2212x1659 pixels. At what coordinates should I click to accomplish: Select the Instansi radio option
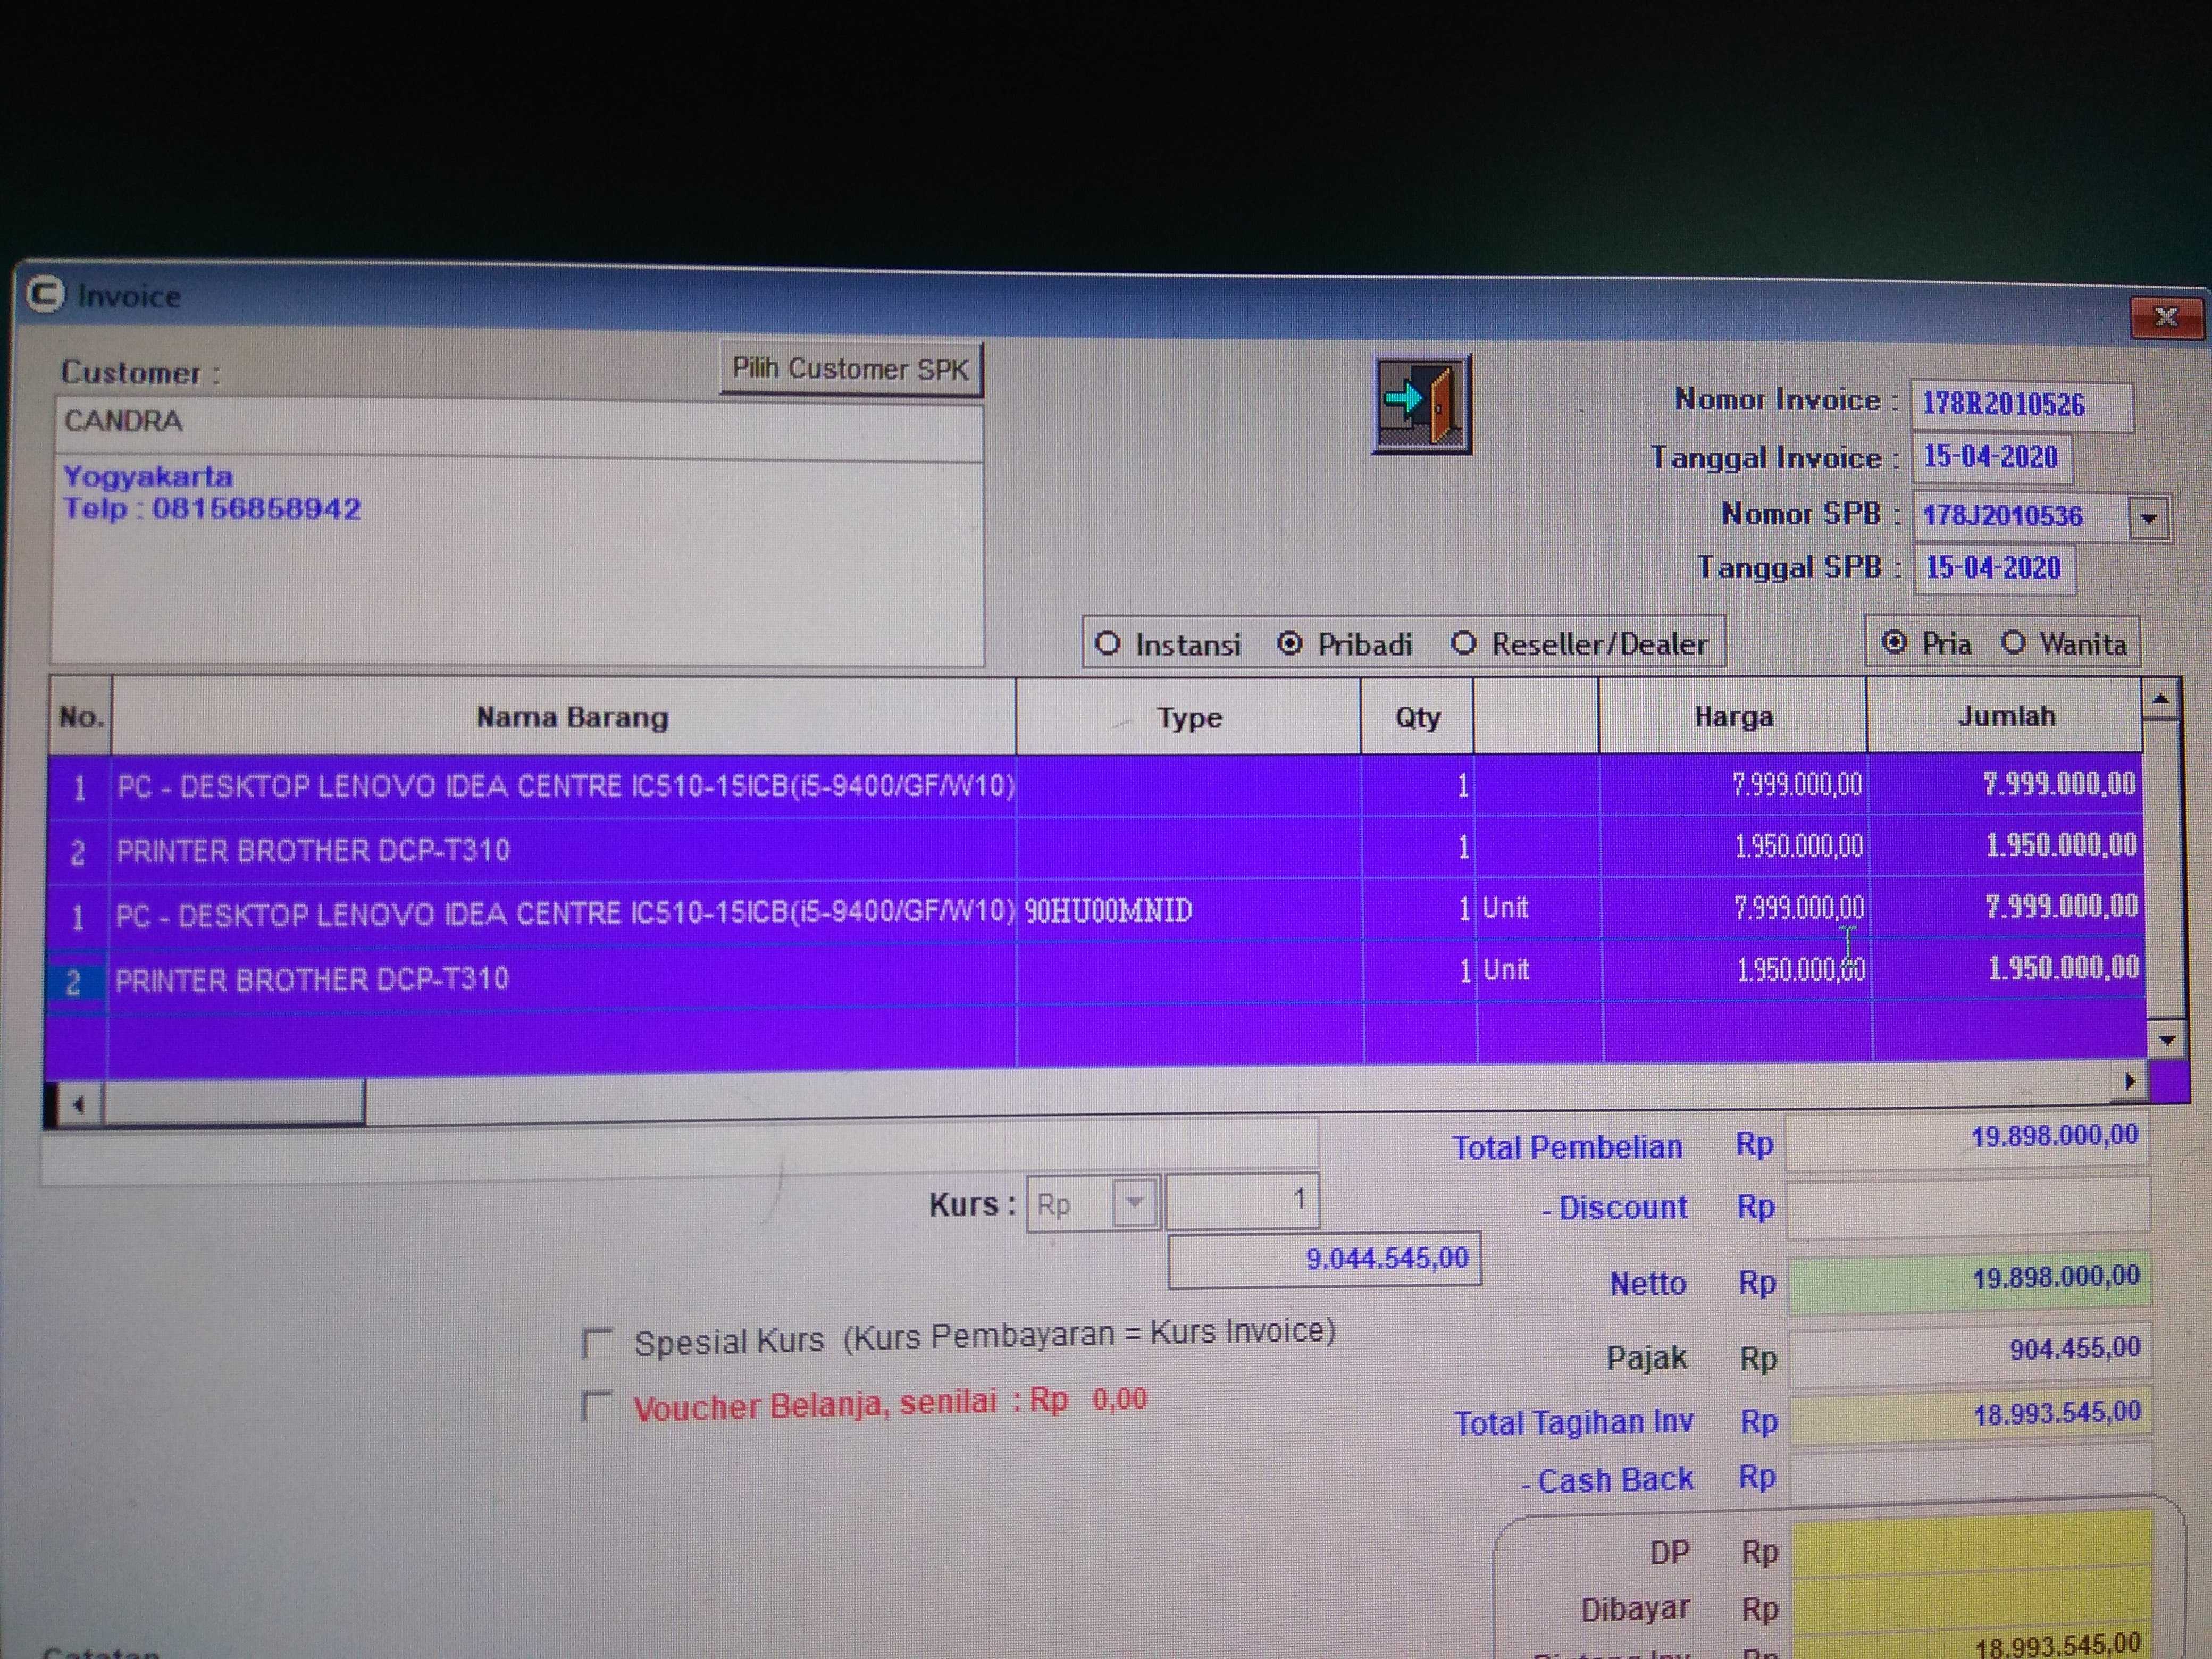[1108, 643]
